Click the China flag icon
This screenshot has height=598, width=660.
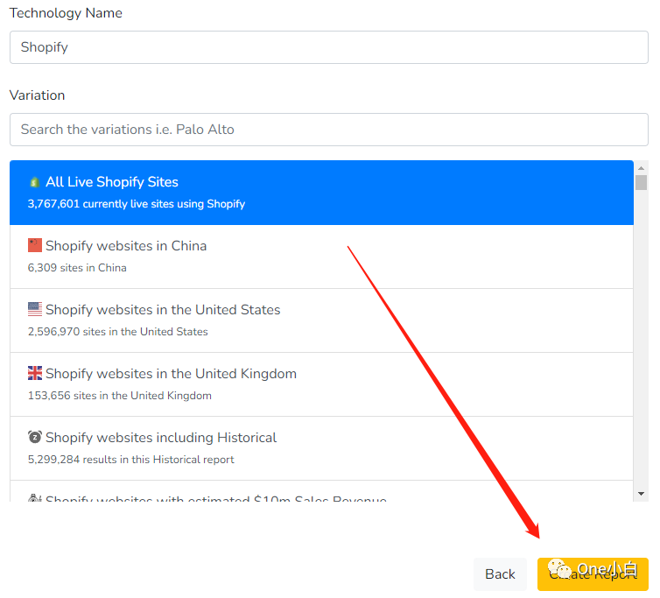click(x=35, y=246)
